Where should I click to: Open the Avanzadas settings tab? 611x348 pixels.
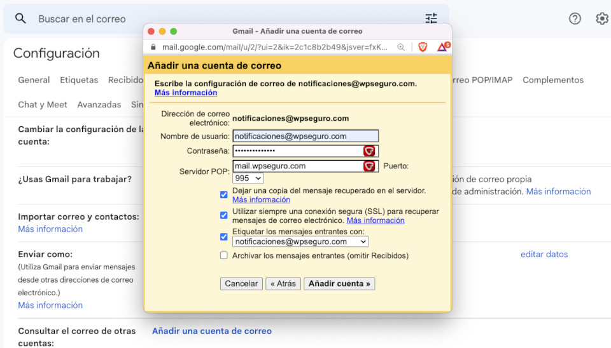(x=99, y=105)
